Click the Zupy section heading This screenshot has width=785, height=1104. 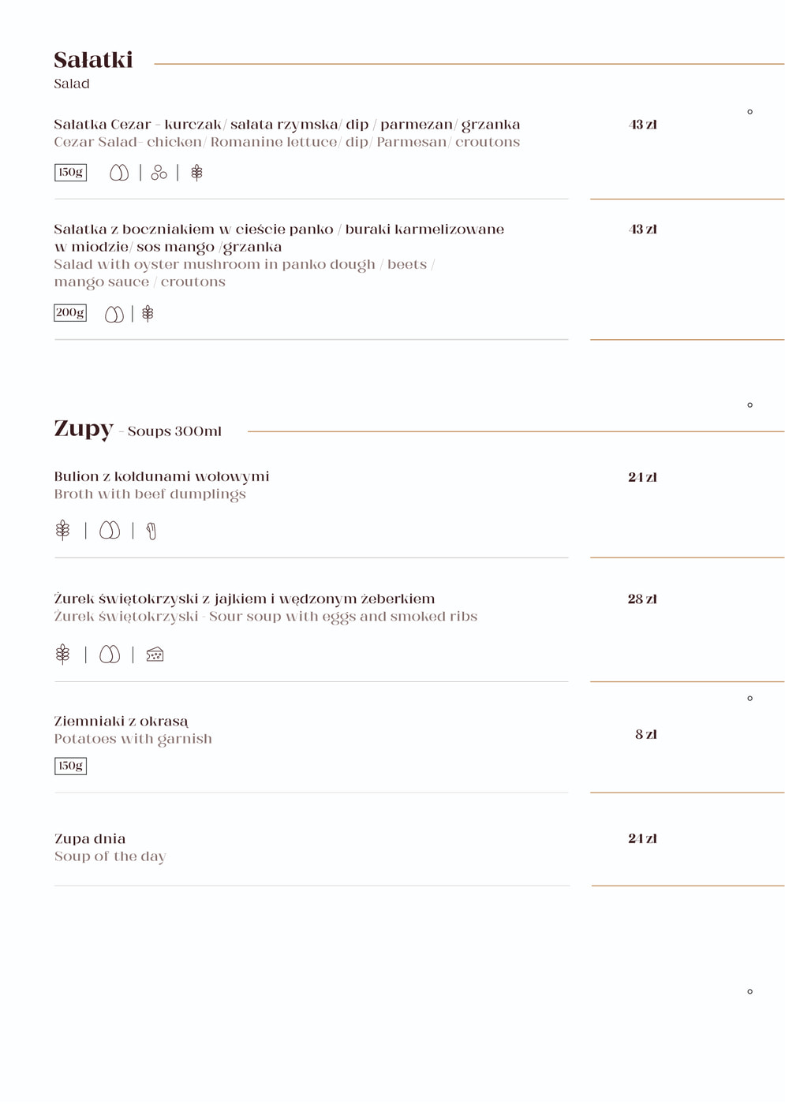84,428
